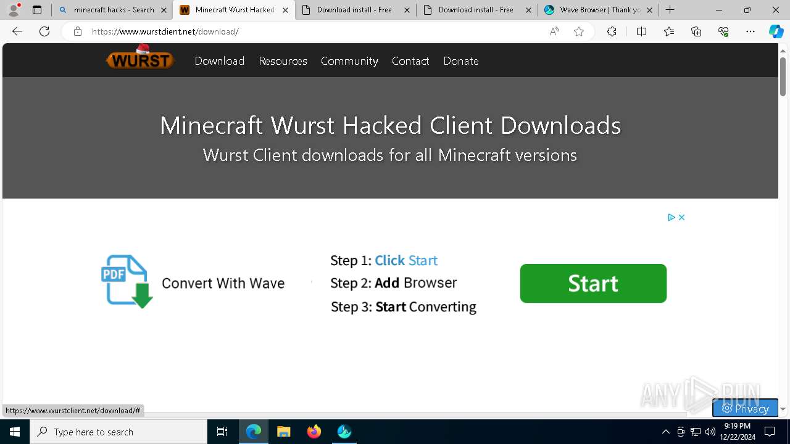790x444 pixels.
Task: Open the Contact nav link
Action: (410, 60)
